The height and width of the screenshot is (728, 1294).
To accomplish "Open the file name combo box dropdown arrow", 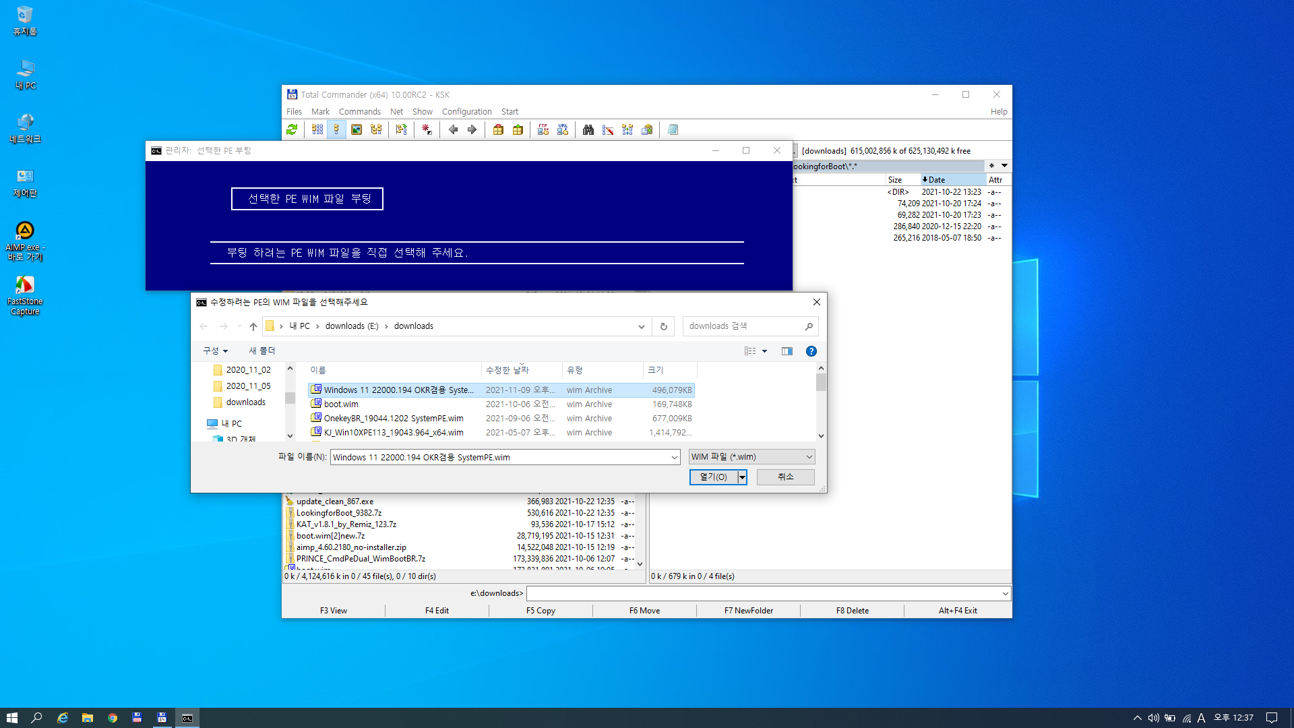I will 674,457.
